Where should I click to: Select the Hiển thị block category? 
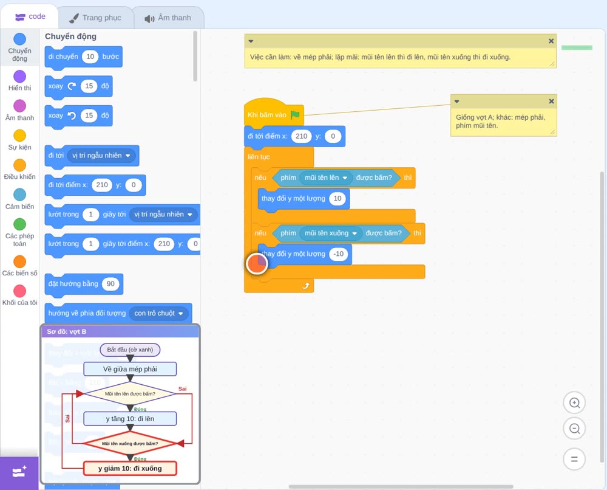[x=19, y=81]
